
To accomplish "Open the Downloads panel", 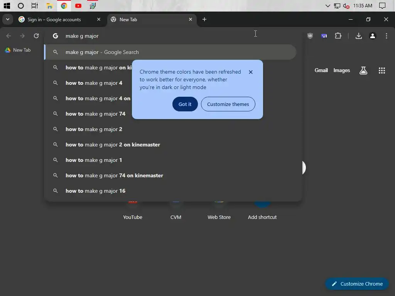I will tap(359, 36).
